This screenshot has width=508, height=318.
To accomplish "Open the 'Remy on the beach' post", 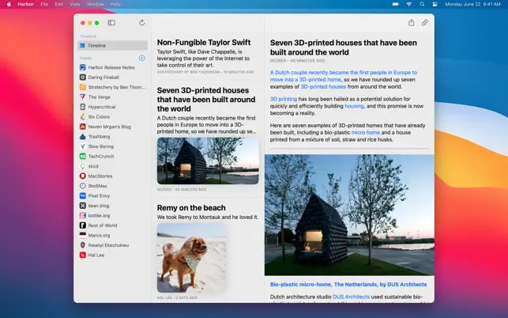I will pos(191,208).
